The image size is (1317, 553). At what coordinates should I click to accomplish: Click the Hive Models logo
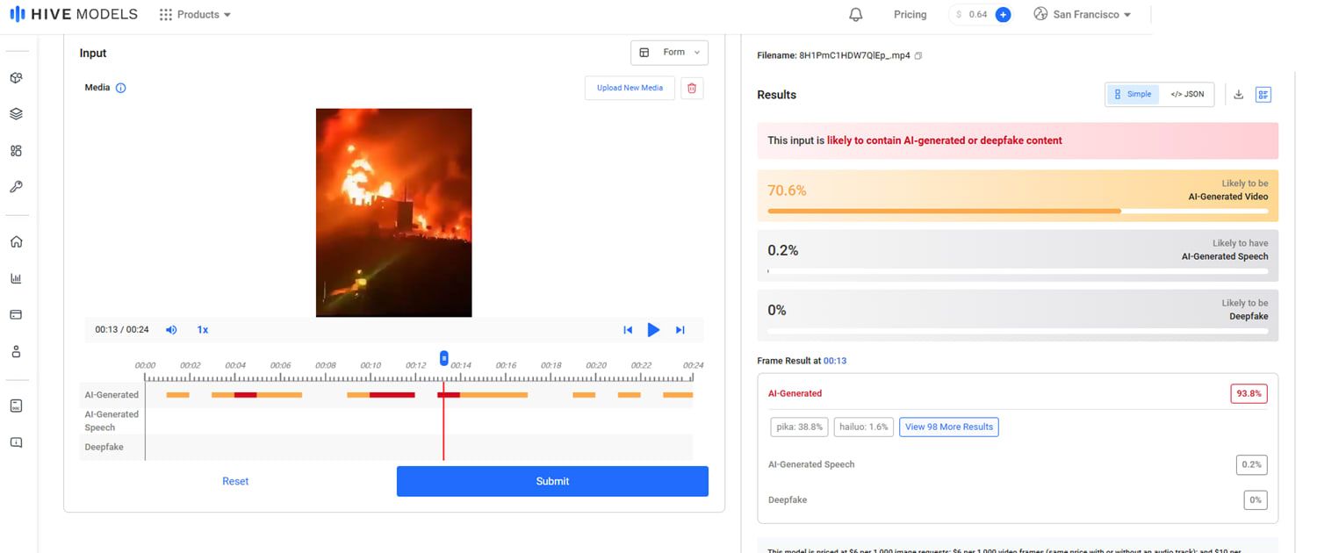(74, 14)
